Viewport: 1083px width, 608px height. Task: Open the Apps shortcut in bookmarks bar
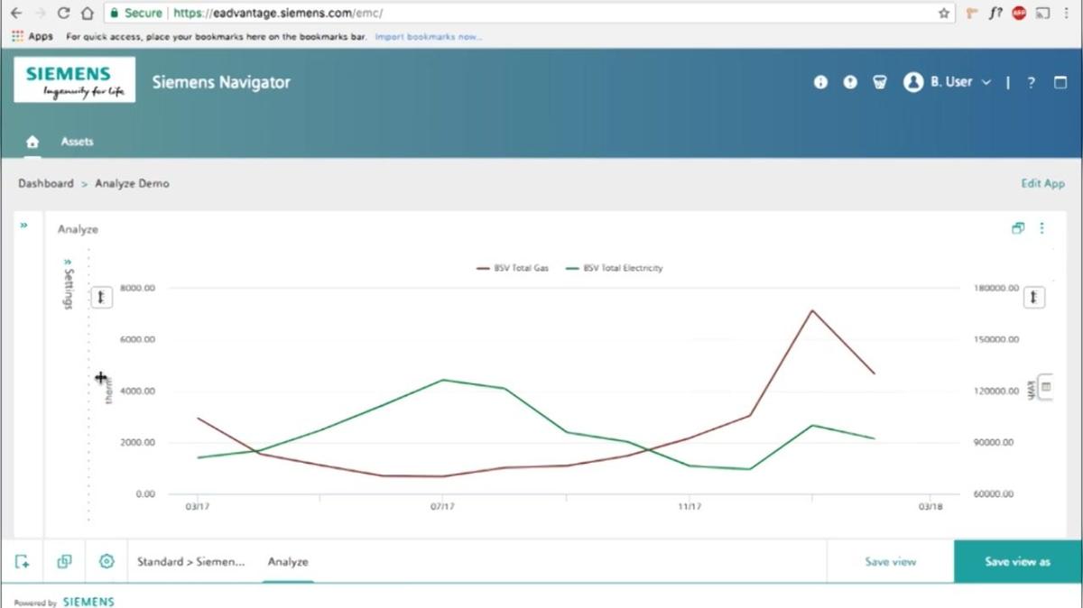coord(32,37)
